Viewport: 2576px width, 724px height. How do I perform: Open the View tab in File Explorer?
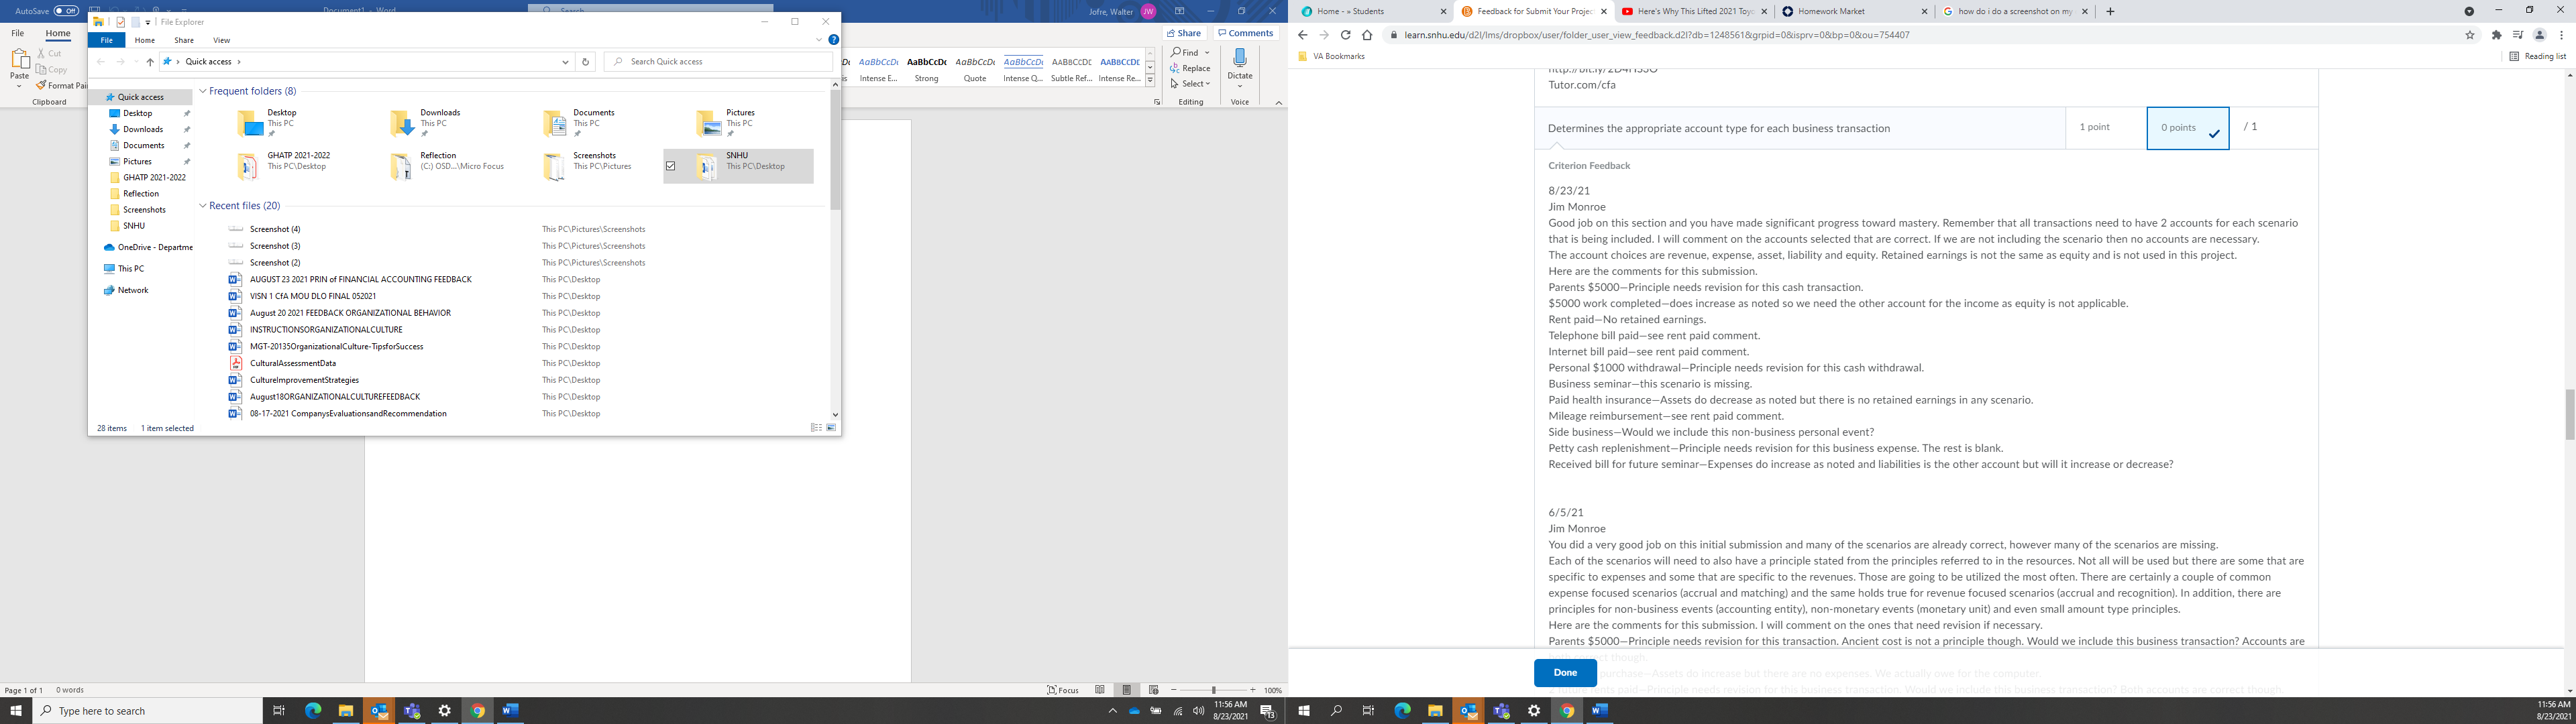point(222,40)
